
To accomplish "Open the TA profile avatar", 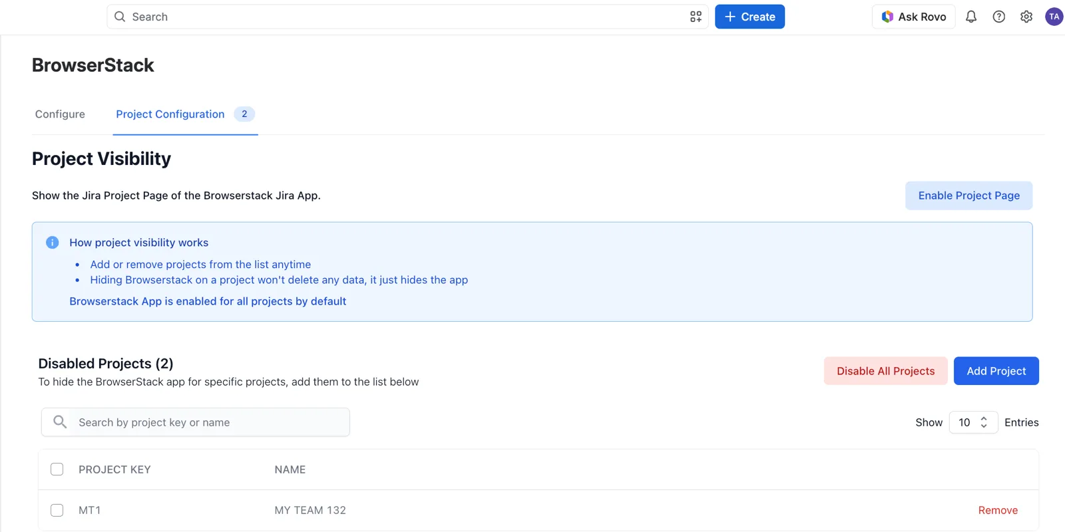I will [1054, 17].
